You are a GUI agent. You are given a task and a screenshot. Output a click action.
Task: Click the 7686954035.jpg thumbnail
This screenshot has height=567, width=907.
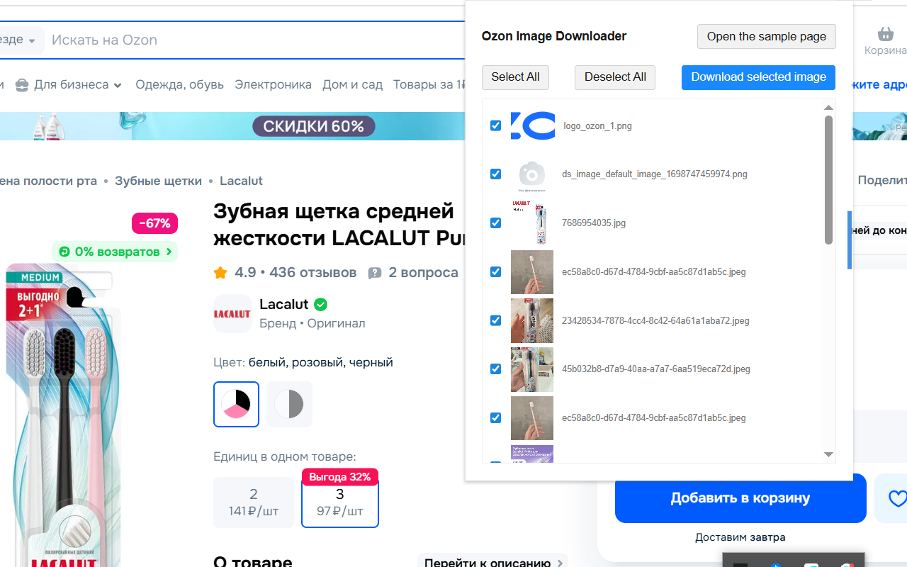coord(531,223)
